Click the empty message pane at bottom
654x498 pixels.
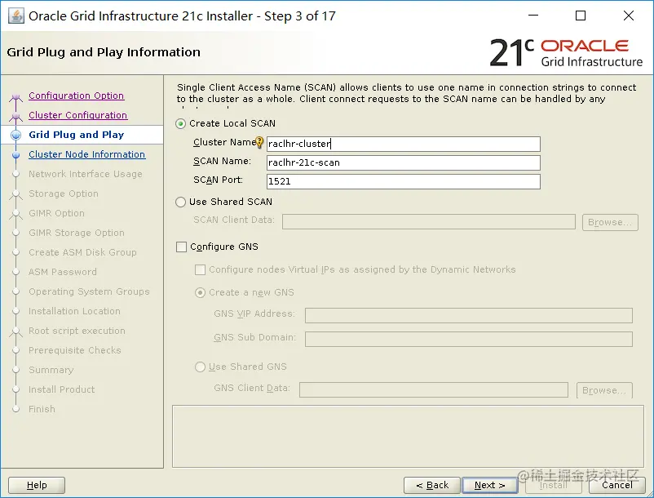click(x=408, y=436)
